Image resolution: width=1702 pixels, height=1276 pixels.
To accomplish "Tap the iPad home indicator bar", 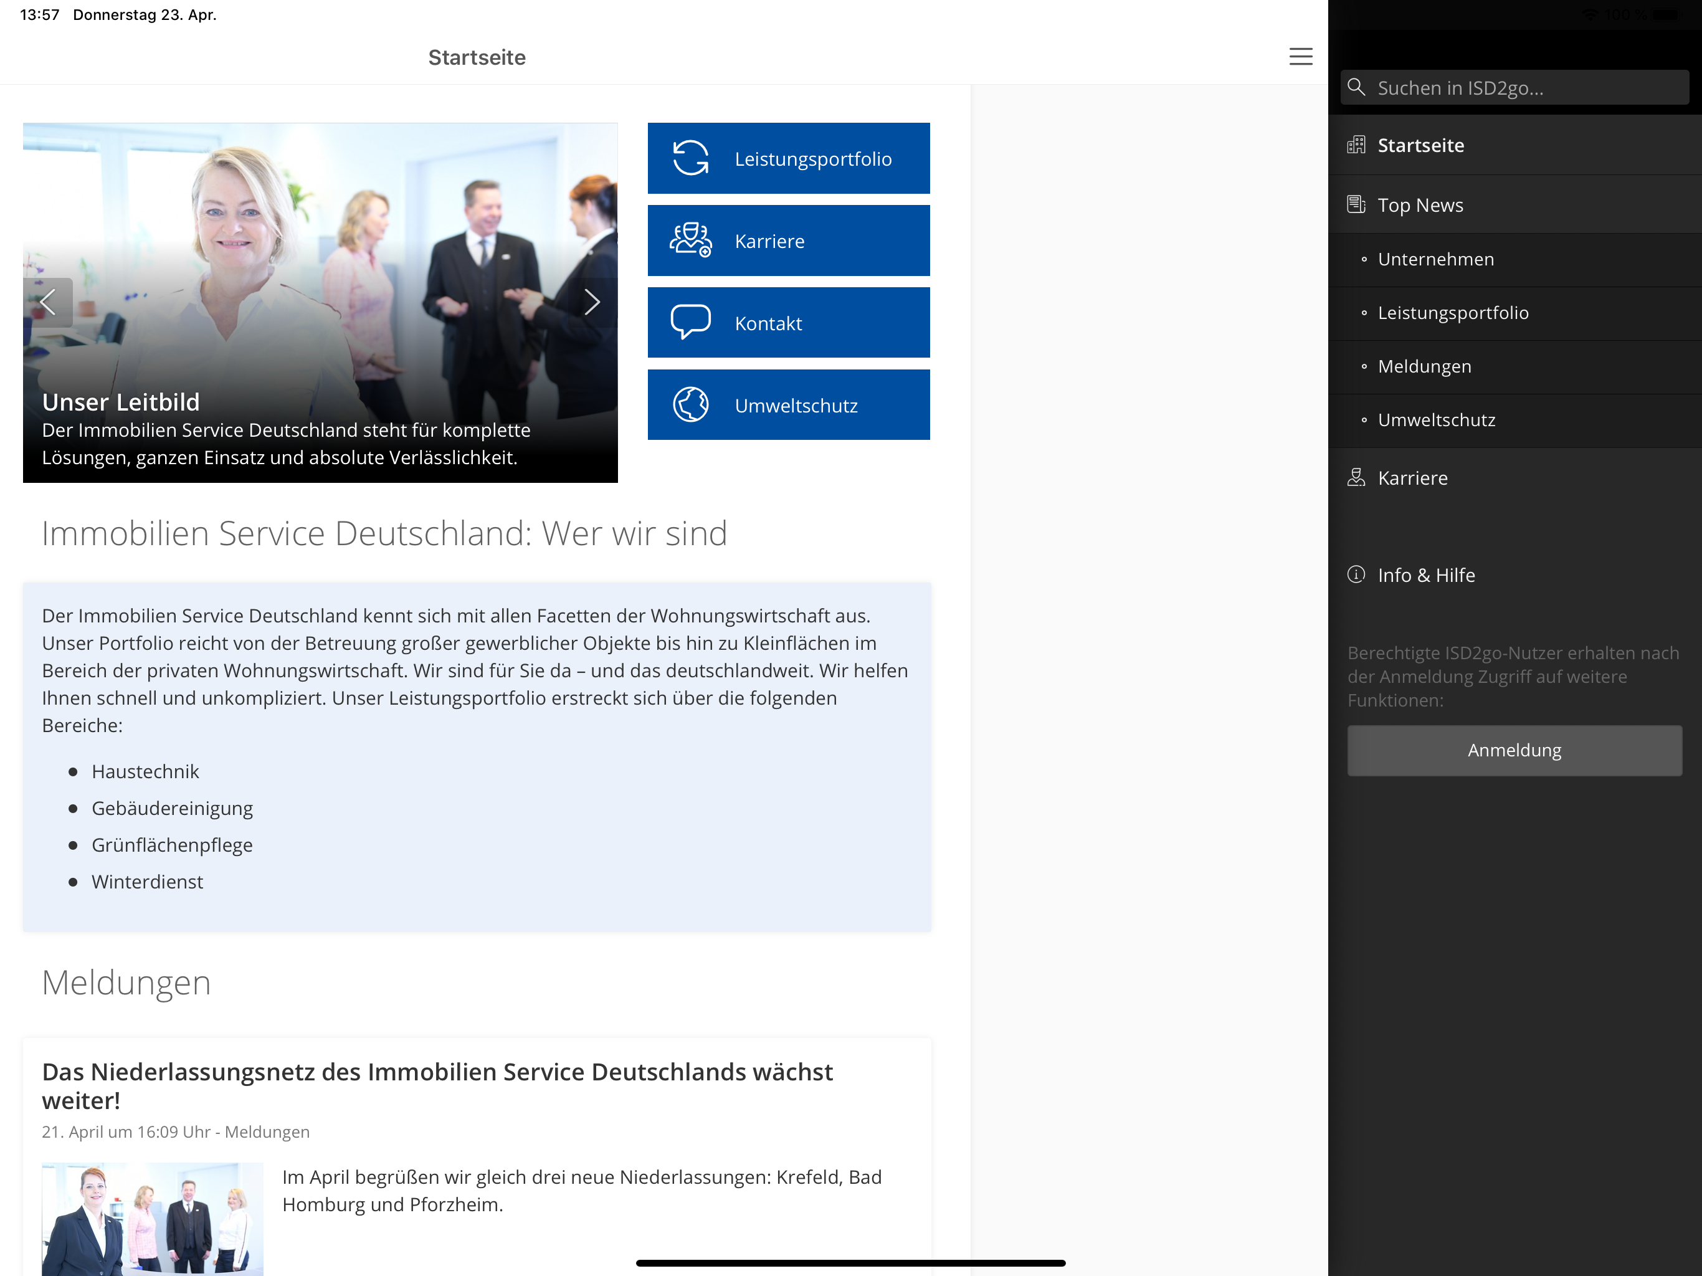I will pyautogui.click(x=850, y=1263).
